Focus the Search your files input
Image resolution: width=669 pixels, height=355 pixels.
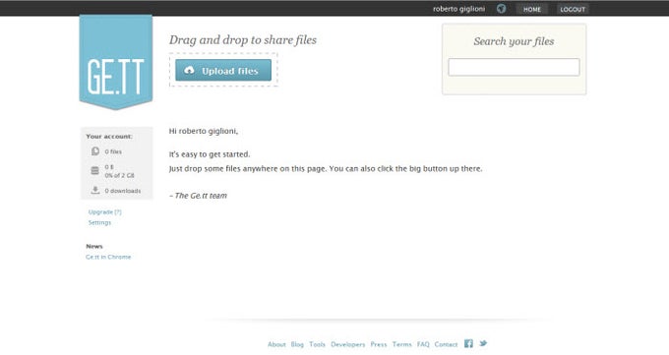514,68
